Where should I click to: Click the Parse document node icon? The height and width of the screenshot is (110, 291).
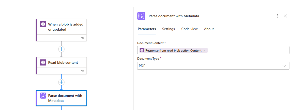tap(43, 96)
